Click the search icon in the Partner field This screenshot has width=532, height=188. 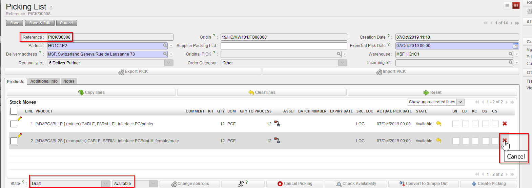click(165, 45)
